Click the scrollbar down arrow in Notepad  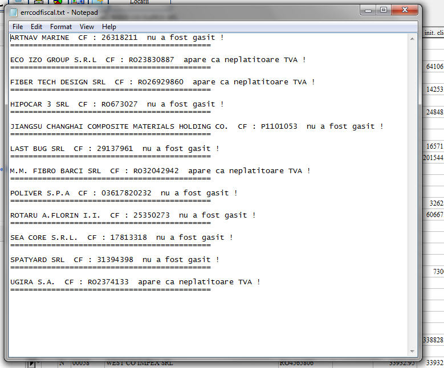412,351
